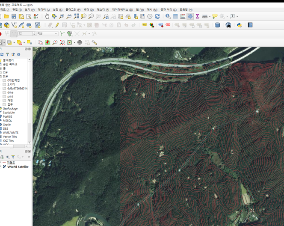This screenshot has width=284, height=226.
Task: Select the VWorld Satellite layer
Action: [18, 167]
